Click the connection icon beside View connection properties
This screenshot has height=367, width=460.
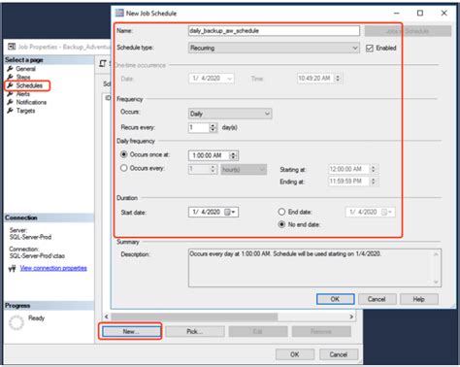point(13,268)
